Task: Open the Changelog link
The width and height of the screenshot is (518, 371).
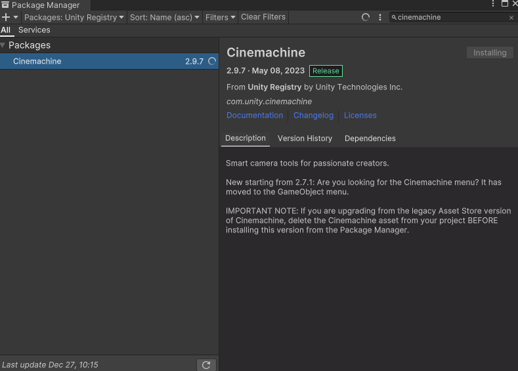Action: coord(314,116)
